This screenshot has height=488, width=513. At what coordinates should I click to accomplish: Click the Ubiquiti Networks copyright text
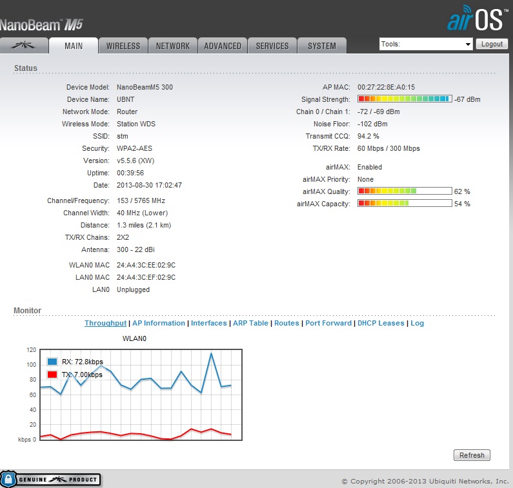click(425, 481)
